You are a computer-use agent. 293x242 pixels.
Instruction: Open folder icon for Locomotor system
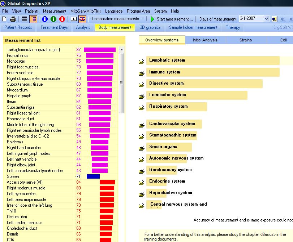pos(142,96)
